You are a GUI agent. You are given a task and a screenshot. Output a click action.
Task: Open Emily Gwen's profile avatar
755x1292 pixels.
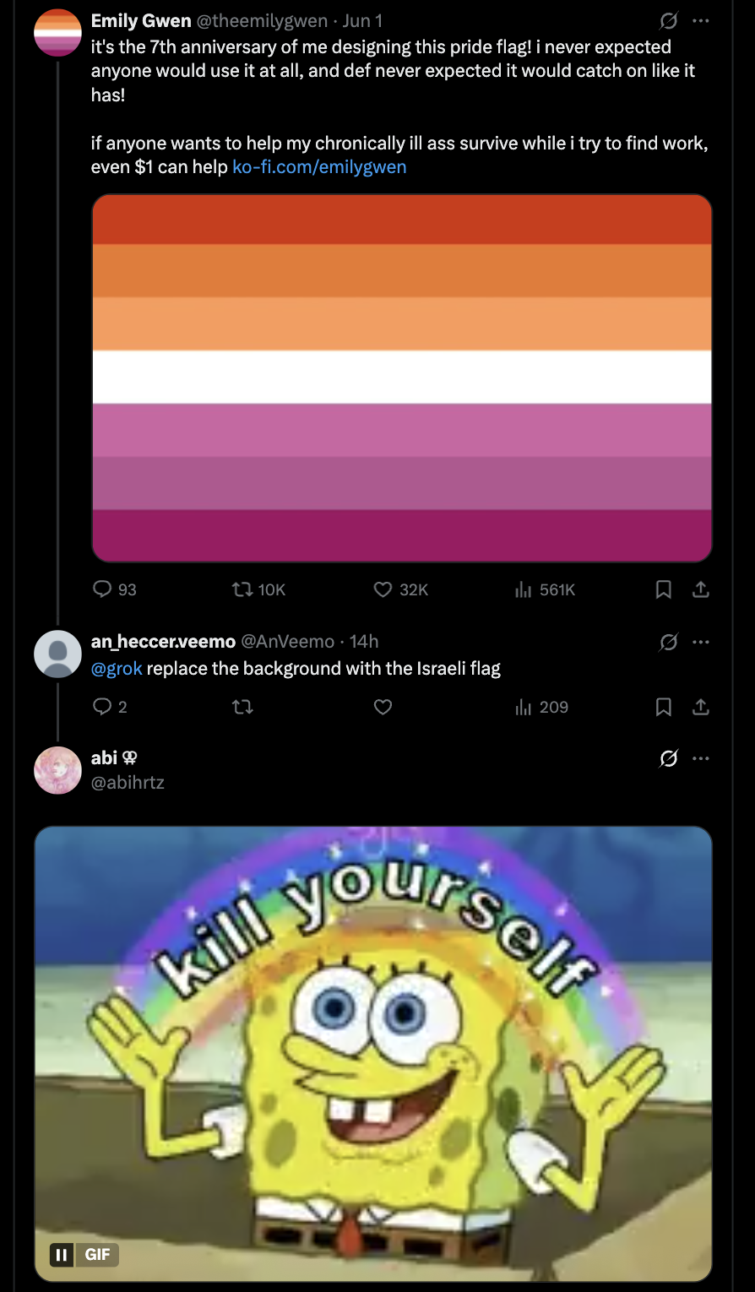coord(57,32)
